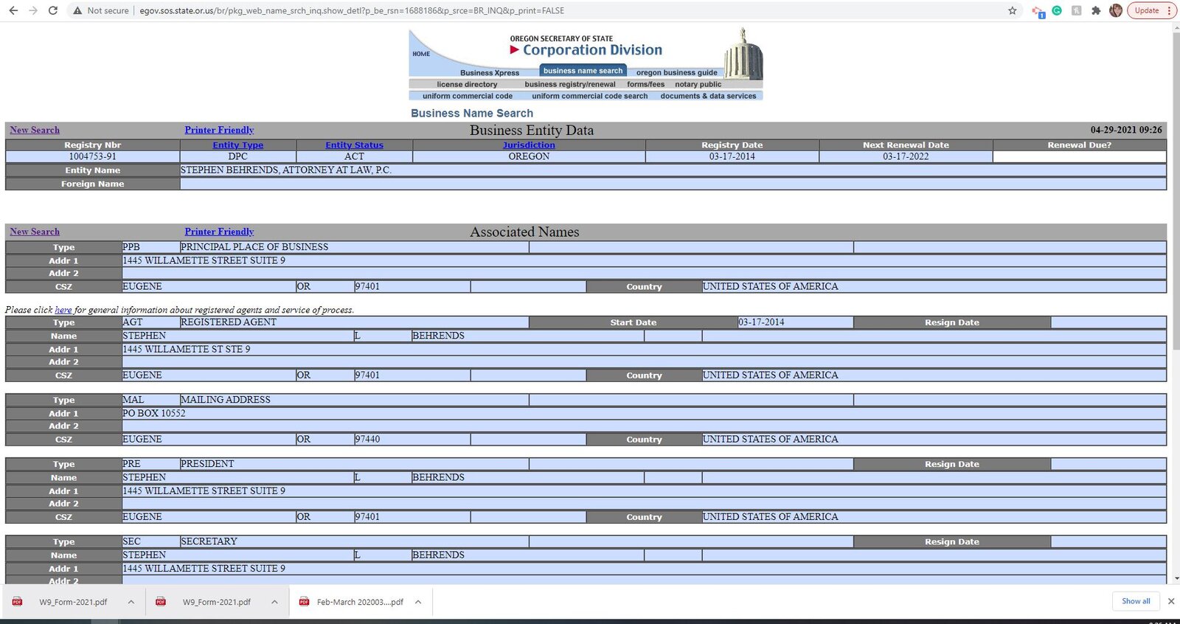Open the Not secure site info warning

tap(101, 10)
